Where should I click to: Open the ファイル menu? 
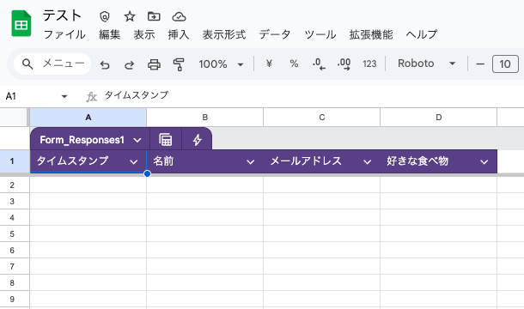(64, 34)
